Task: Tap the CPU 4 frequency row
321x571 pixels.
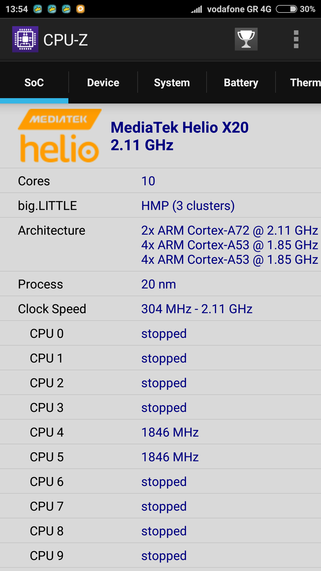Action: 160,432
